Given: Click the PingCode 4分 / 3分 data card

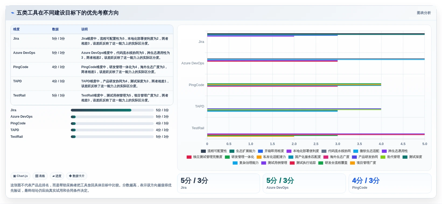Looking at the screenshot, I should point(390,183).
